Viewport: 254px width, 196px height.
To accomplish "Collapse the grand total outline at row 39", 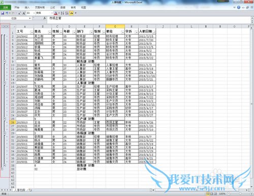I will (x=2, y=169).
